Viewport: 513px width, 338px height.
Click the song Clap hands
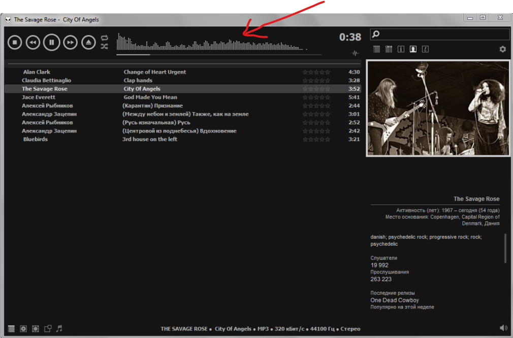click(x=138, y=80)
